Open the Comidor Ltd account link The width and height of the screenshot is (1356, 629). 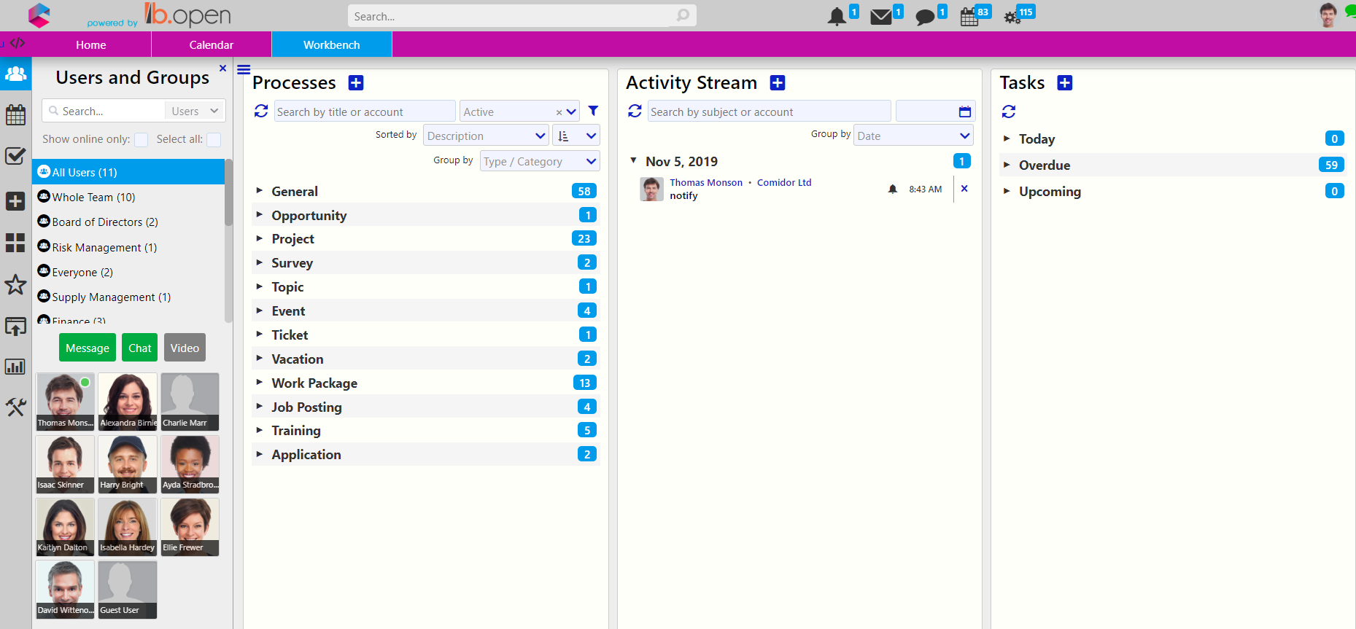(x=784, y=182)
